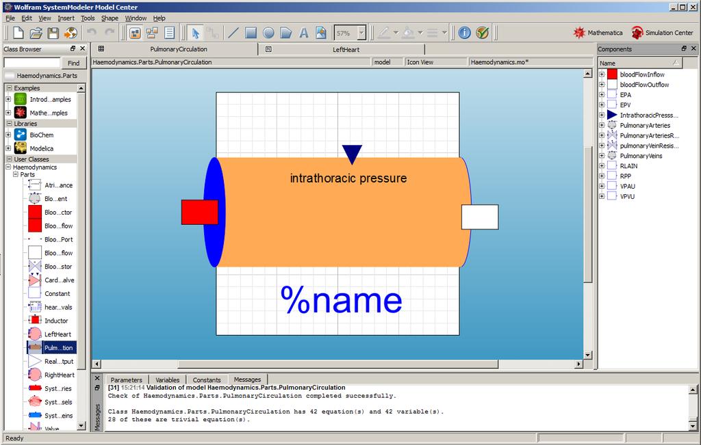Expand the PulmonaryVeins component
This screenshot has height=445, width=701.
point(602,155)
